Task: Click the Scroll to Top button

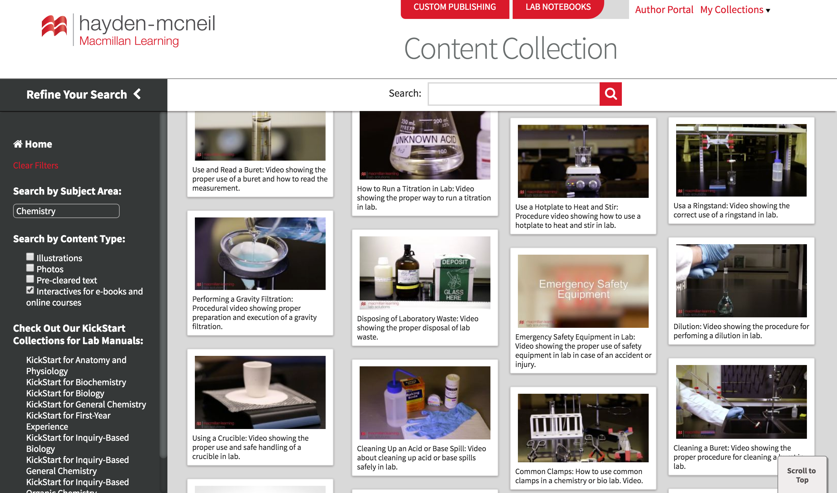Action: [801, 475]
